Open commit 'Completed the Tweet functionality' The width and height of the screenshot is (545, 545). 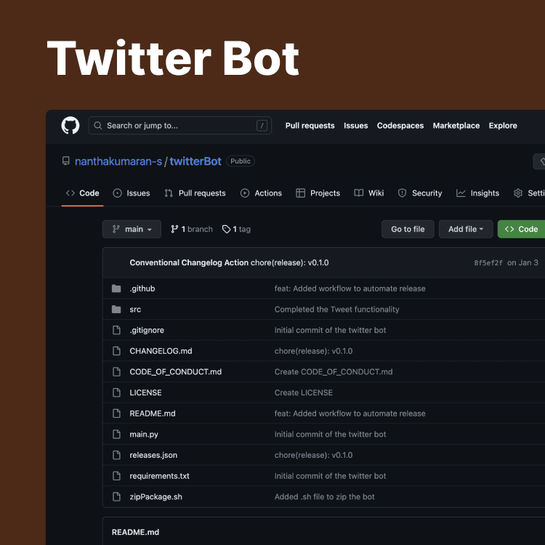pos(336,310)
